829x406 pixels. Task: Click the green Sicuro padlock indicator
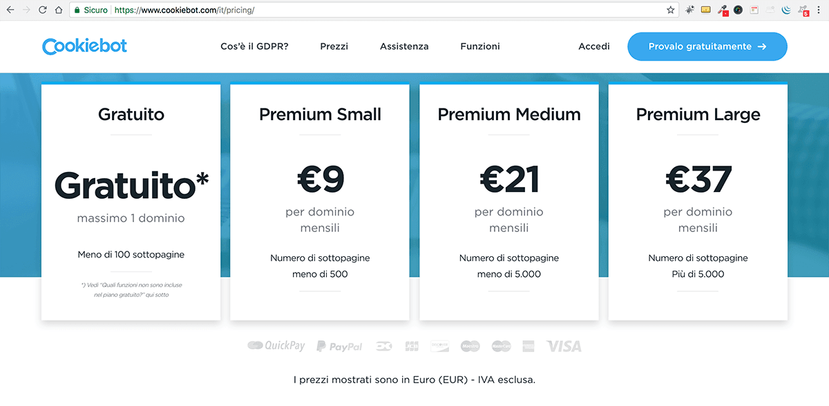click(90, 10)
